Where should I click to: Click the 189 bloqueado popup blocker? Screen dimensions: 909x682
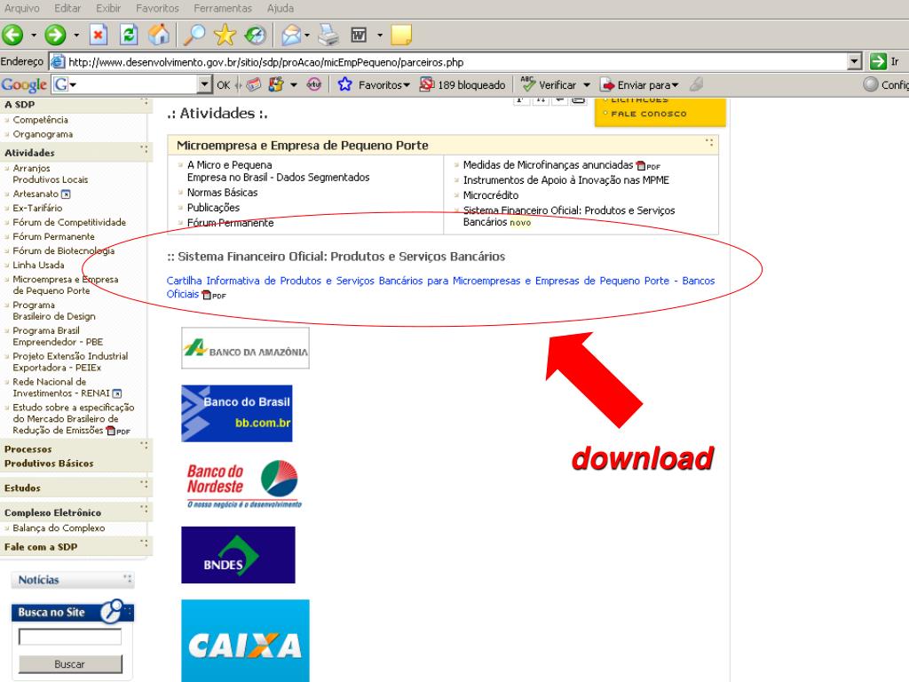coord(462,84)
